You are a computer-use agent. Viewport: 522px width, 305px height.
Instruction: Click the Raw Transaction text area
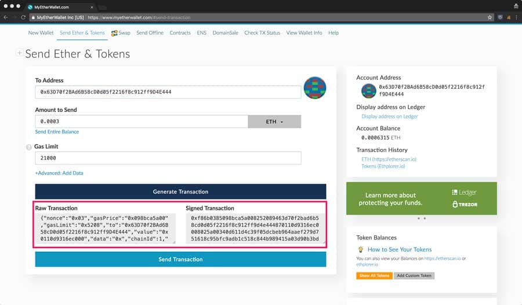[105, 228]
